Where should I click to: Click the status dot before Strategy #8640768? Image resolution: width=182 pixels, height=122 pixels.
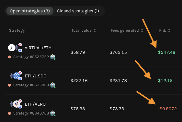click(x=9, y=113)
